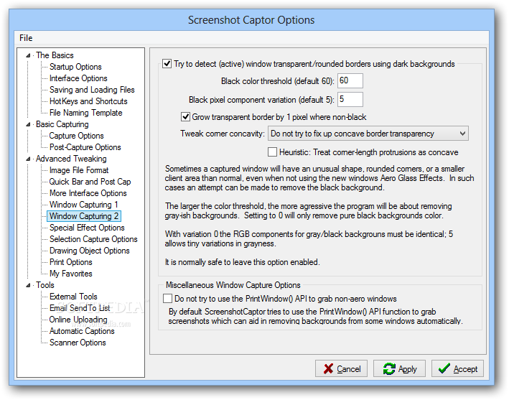Collapse the Tools tree section
509x400 pixels.
28,285
